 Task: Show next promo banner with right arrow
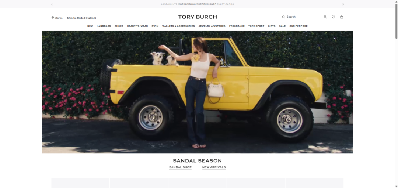[343, 4]
